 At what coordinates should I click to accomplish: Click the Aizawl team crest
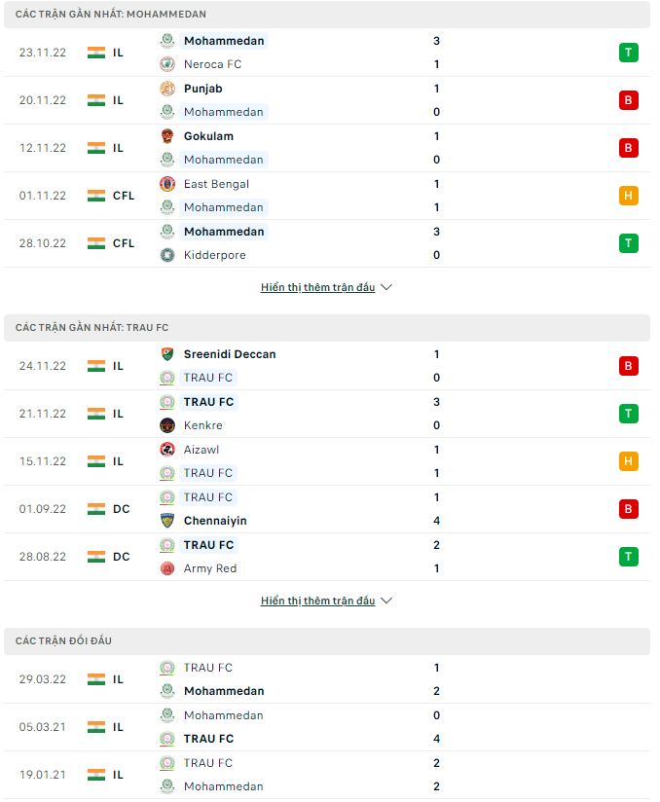click(167, 450)
